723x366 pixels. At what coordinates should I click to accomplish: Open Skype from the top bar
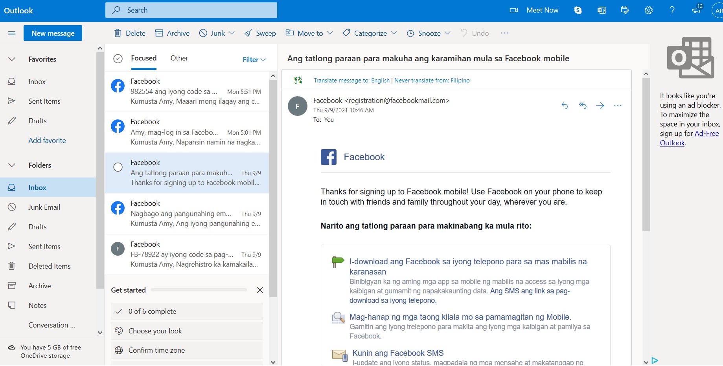(578, 11)
